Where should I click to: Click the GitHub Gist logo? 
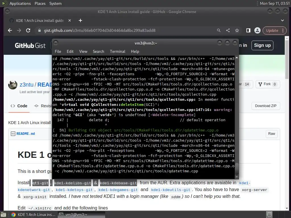30,45
